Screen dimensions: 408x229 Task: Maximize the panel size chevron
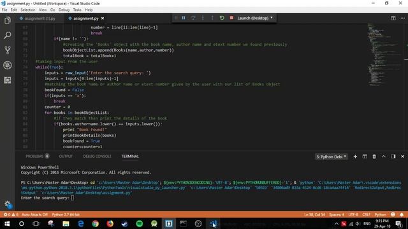coord(384,156)
